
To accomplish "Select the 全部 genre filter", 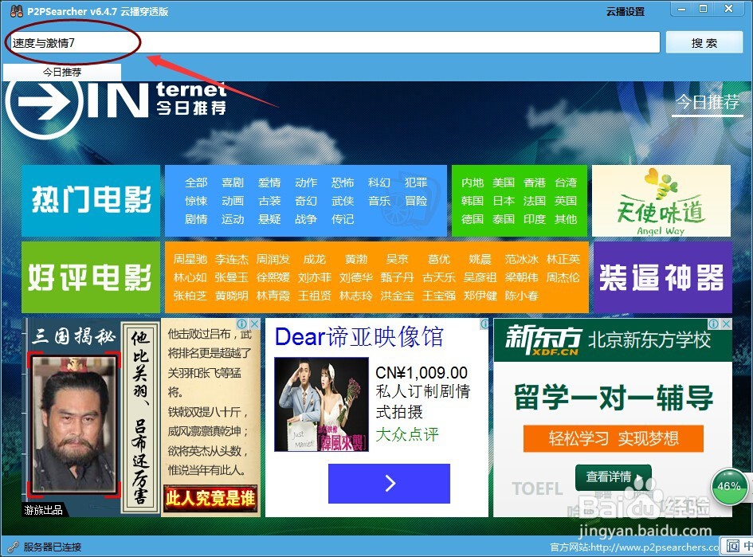I will coord(196,182).
